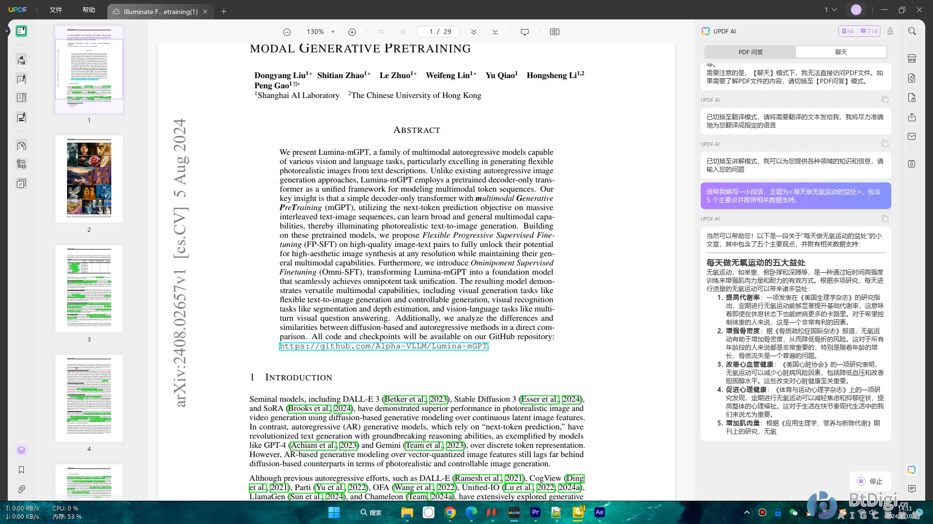933x524 pixels.
Task: Click the Share upload icon
Action: click(x=912, y=117)
